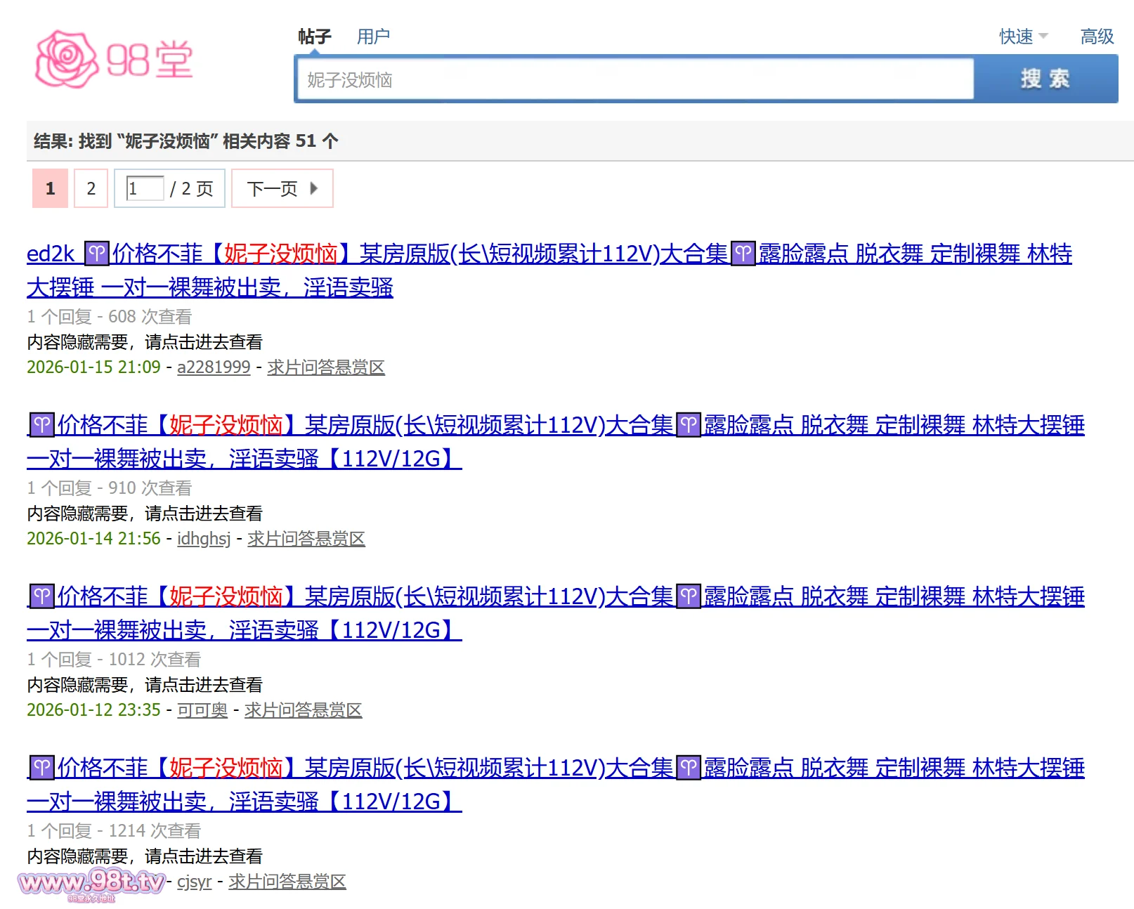Open 求片问答悬赏区 link next to a2281999
Viewport: 1134px width, 909px height.
click(326, 367)
